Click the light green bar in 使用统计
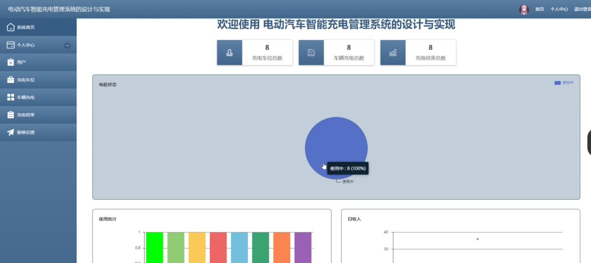Screen dimensions: 591x263 tap(176, 248)
